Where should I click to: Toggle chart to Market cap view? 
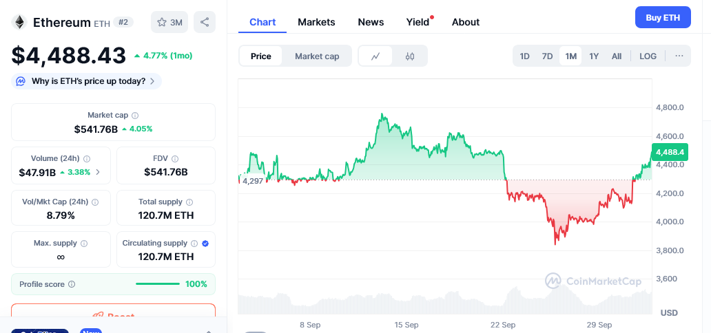pyautogui.click(x=317, y=56)
